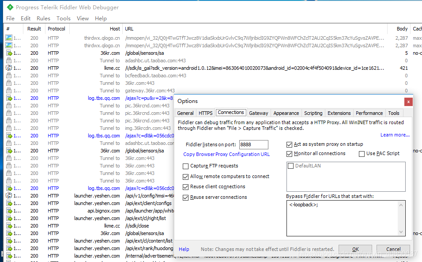422x262 pixels.
Task: Switch to the HTTPS tab
Action: click(x=205, y=113)
